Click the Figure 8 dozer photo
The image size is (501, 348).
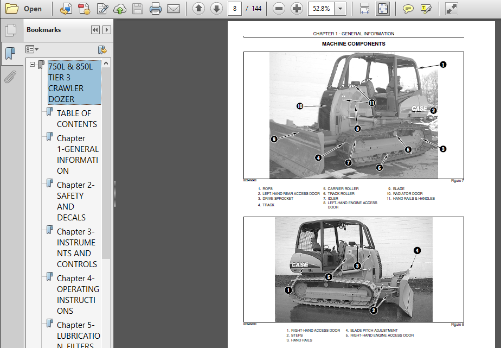pyautogui.click(x=354, y=270)
